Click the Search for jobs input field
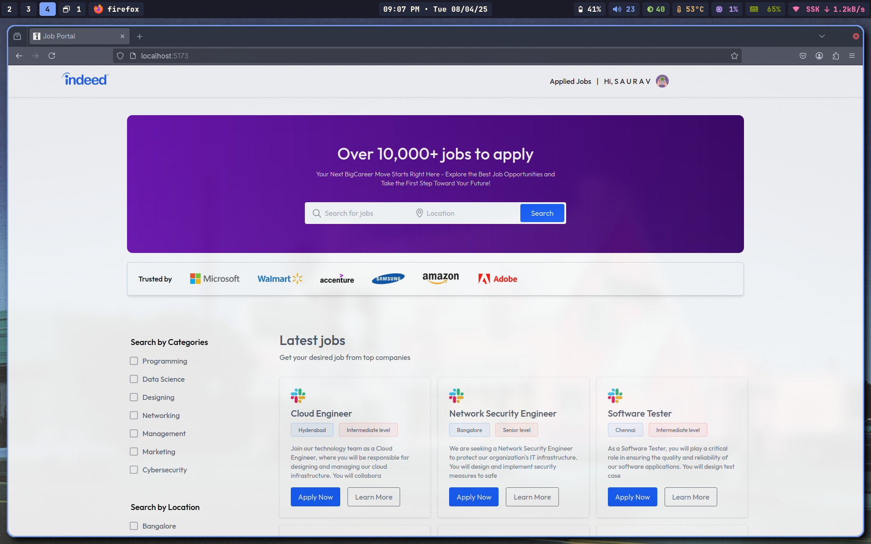The width and height of the screenshot is (871, 544). pyautogui.click(x=358, y=213)
